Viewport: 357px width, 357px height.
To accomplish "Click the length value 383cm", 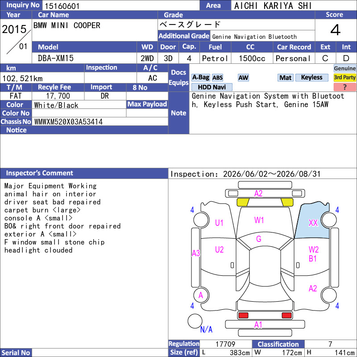I will pyautogui.click(x=240, y=353).
